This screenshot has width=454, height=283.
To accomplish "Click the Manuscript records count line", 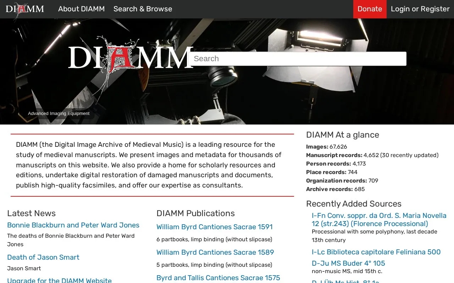I will tap(372, 155).
